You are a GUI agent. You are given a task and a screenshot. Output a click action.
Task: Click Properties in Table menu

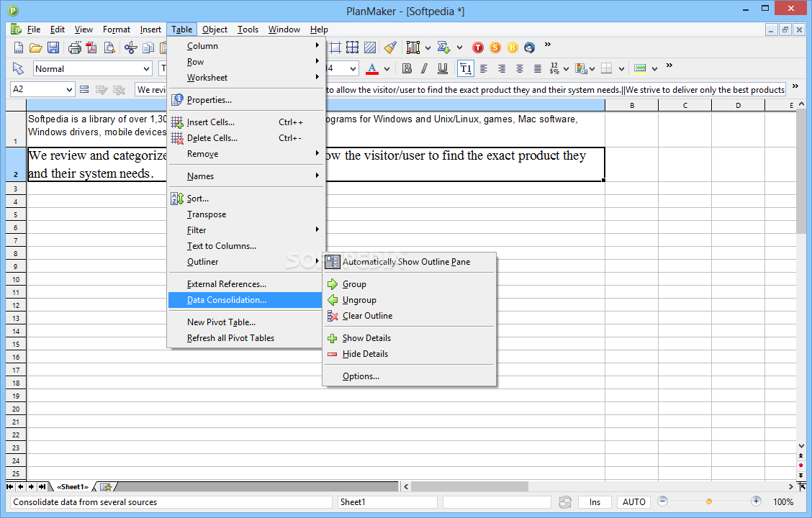pos(246,100)
